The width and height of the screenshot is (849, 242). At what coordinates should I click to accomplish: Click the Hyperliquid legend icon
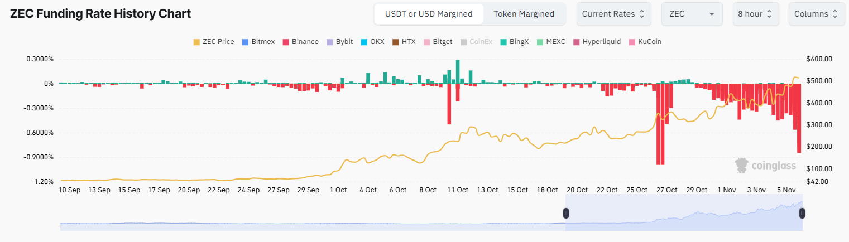point(577,42)
